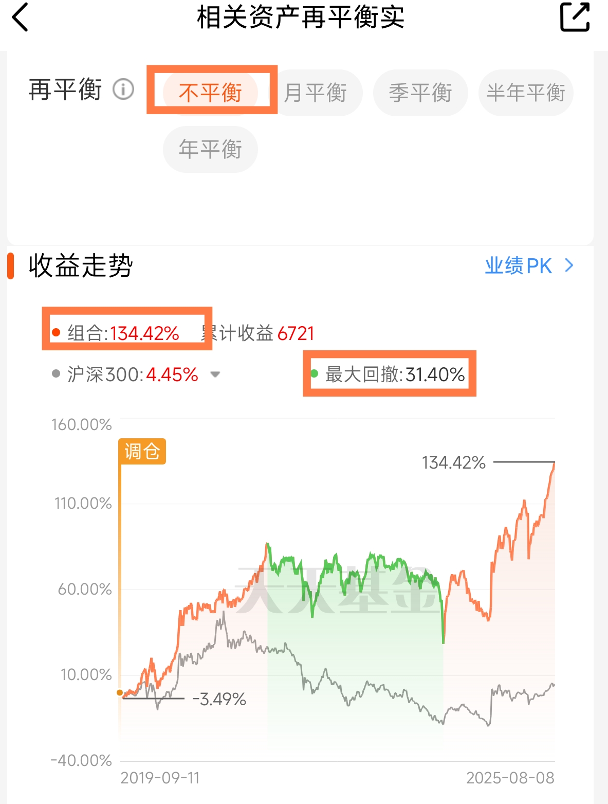Image resolution: width=608 pixels, height=804 pixels.
Task: Tap the green dot before 最大回撤
Action: click(315, 373)
